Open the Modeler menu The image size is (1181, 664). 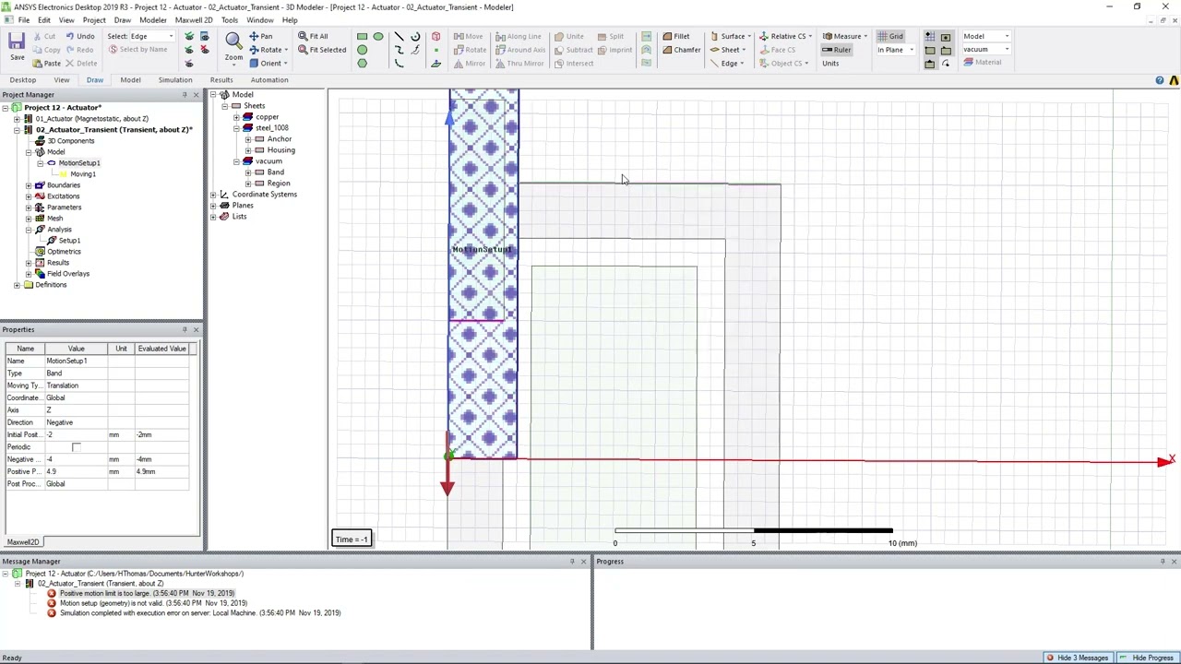click(153, 19)
